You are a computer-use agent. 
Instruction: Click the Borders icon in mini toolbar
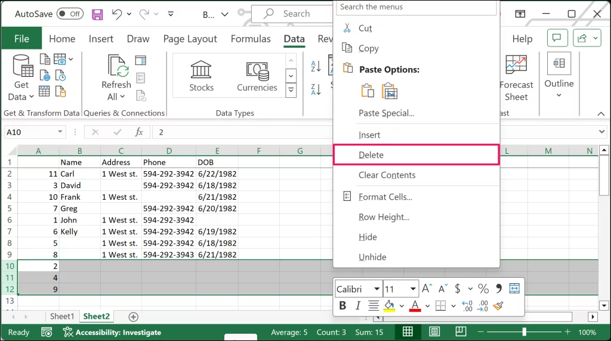[440, 306]
